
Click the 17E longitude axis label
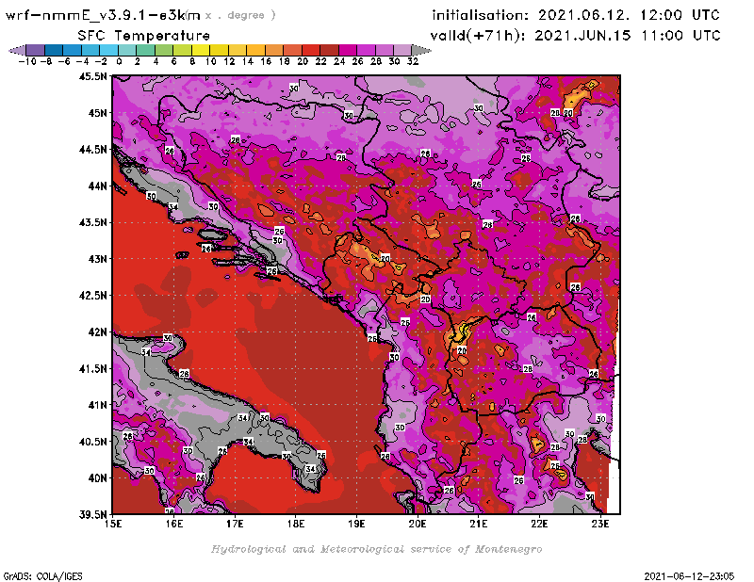pyautogui.click(x=235, y=524)
